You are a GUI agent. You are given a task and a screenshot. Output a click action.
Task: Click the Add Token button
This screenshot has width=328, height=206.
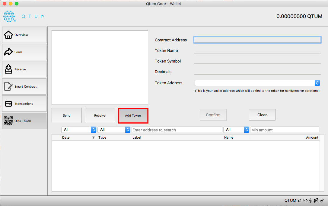click(x=133, y=116)
